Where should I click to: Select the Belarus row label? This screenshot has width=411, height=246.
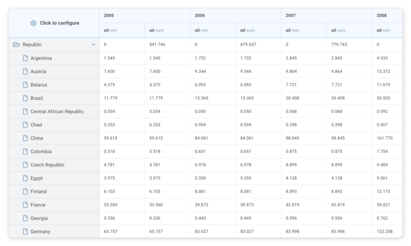[x=39, y=85]
